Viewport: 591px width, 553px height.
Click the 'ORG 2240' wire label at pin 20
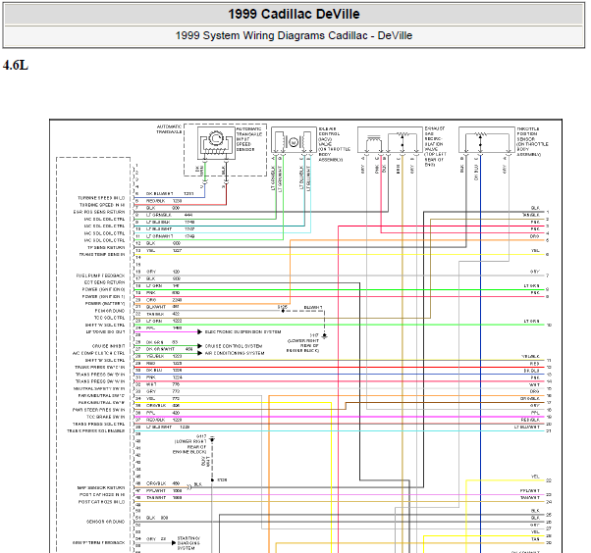tap(164, 300)
